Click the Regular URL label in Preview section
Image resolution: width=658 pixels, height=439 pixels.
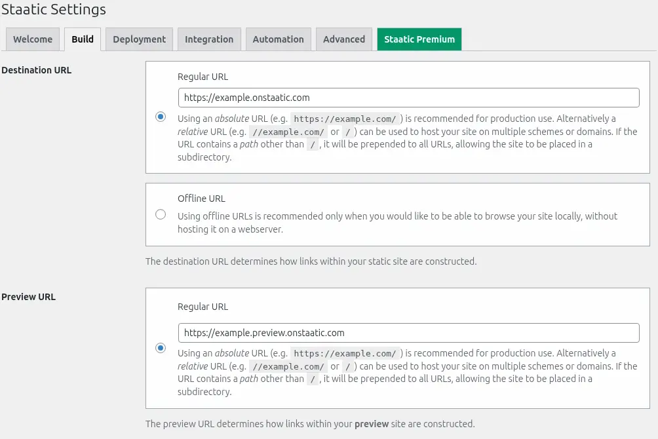(x=203, y=307)
